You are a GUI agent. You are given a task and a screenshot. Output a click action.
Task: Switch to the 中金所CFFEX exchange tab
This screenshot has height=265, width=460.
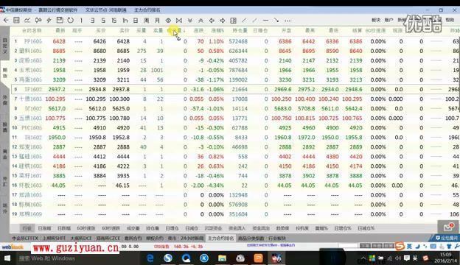coord(25,238)
